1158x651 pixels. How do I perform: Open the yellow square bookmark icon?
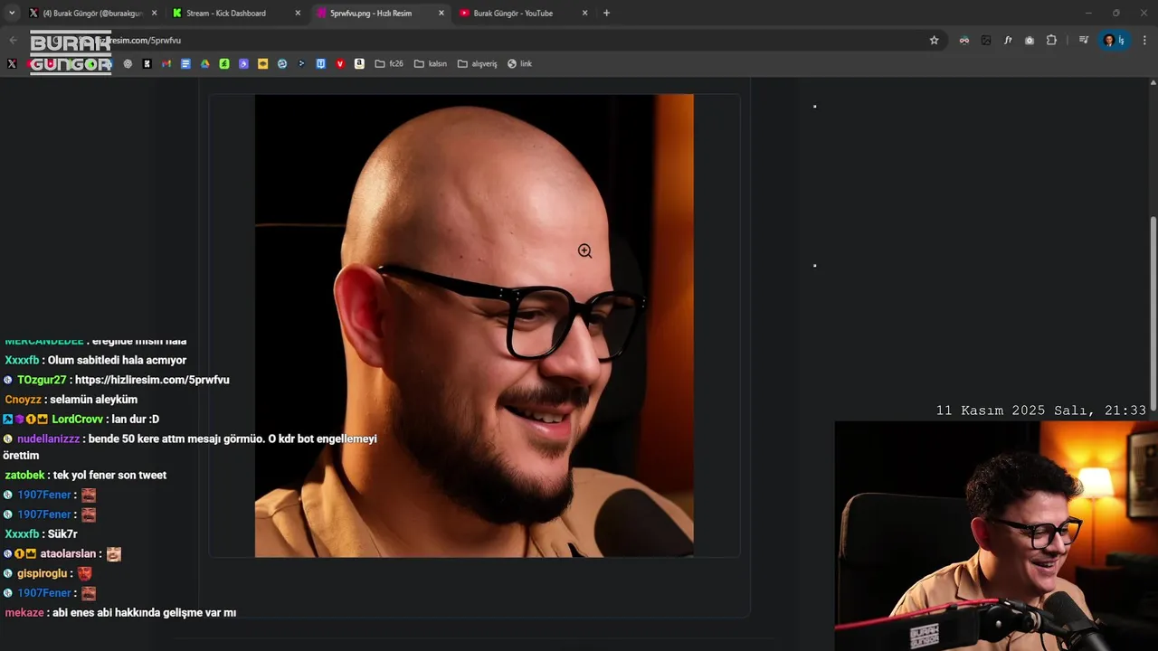[263, 63]
